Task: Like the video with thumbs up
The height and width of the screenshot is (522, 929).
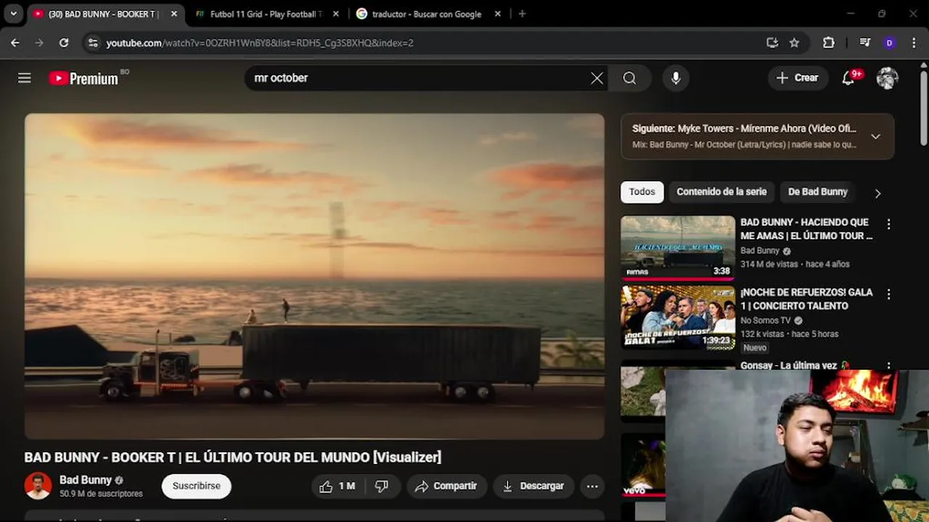Action: (338, 486)
